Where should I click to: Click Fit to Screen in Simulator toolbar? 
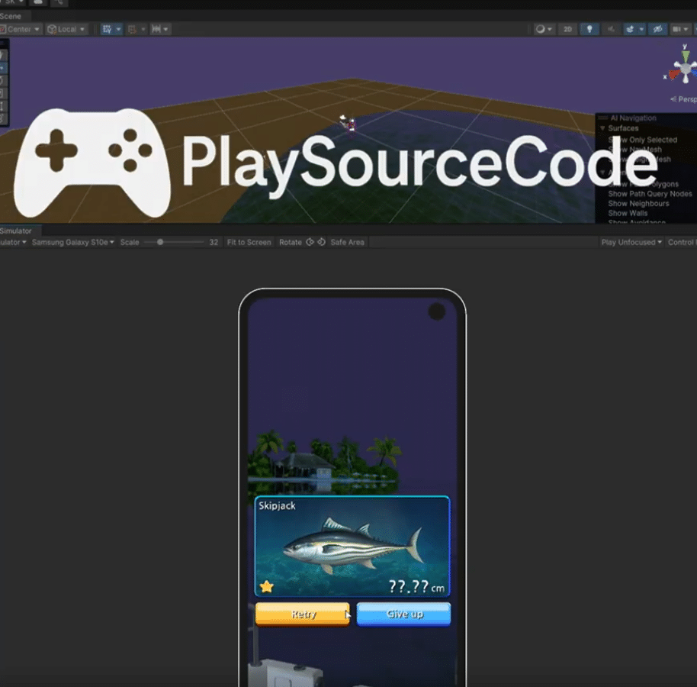pyautogui.click(x=249, y=242)
